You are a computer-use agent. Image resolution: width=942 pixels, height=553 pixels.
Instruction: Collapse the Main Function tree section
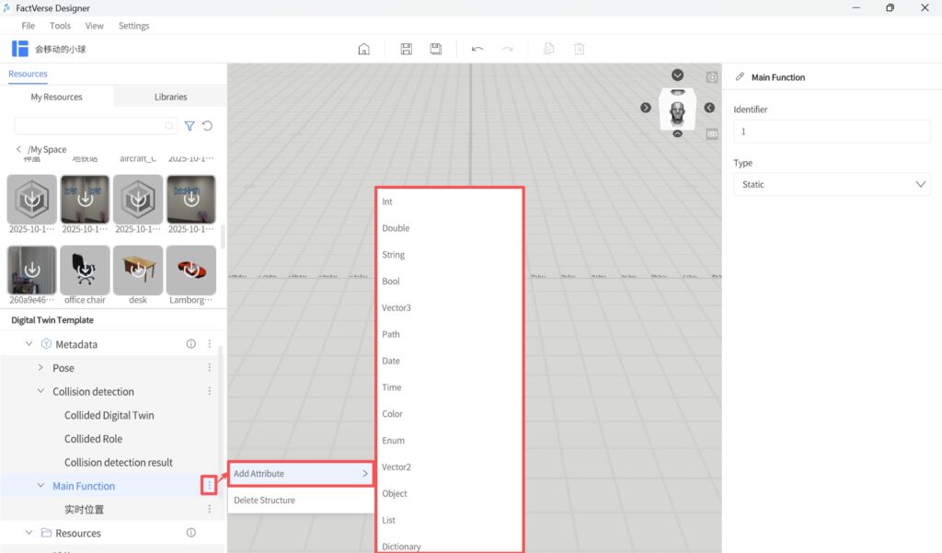point(40,485)
